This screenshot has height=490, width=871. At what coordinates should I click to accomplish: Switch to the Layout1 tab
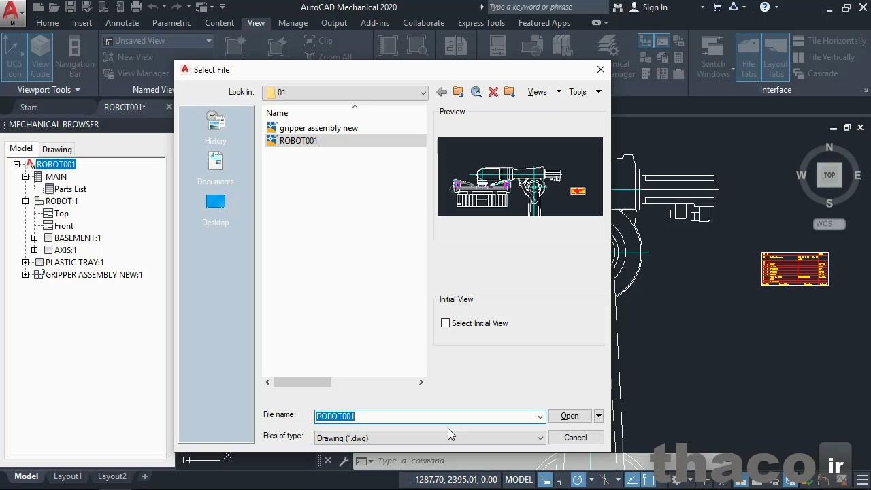[x=67, y=476]
